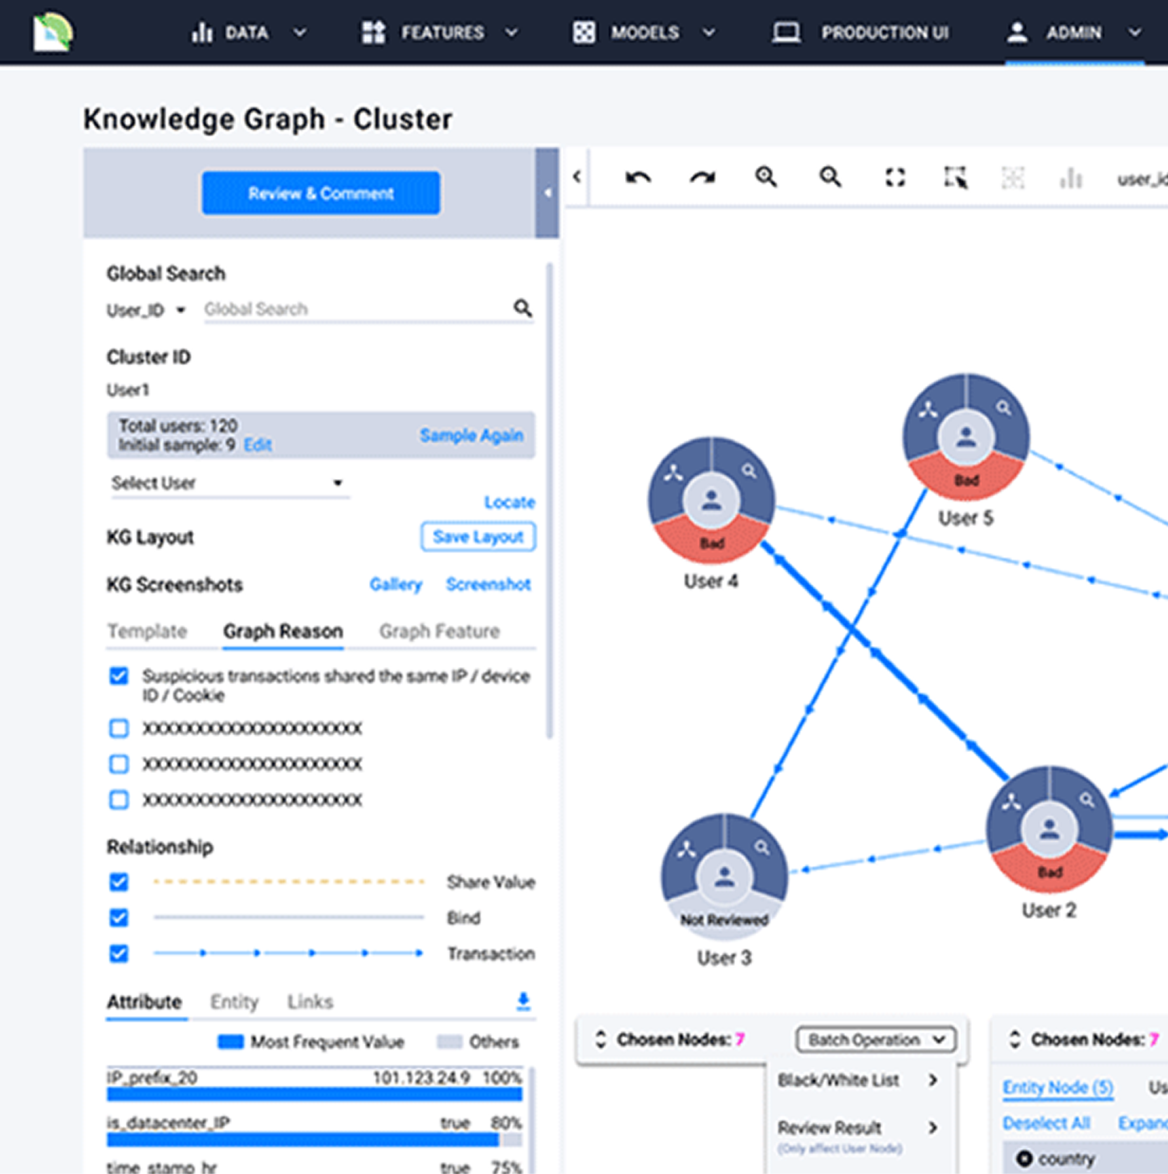Select the User 3 person avatar

pyautogui.click(x=725, y=877)
